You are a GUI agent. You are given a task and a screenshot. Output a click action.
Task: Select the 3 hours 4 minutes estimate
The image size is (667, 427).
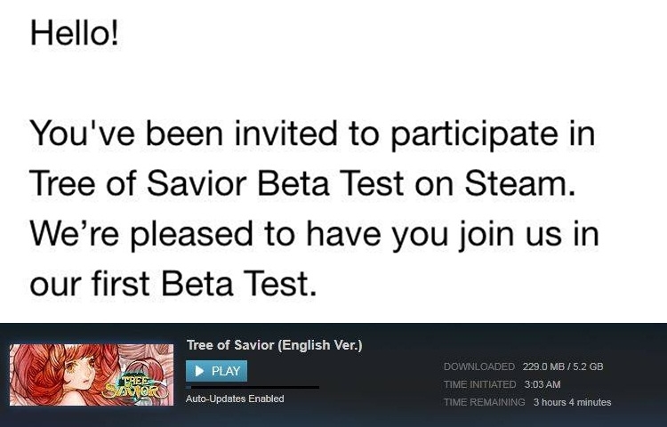point(573,402)
